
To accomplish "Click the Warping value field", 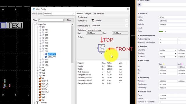I will (168, 81).
